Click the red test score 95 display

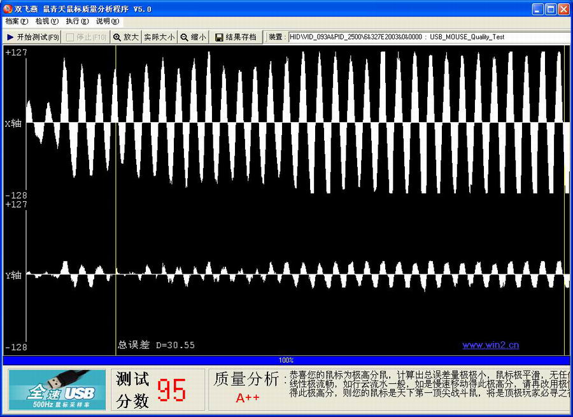171,390
